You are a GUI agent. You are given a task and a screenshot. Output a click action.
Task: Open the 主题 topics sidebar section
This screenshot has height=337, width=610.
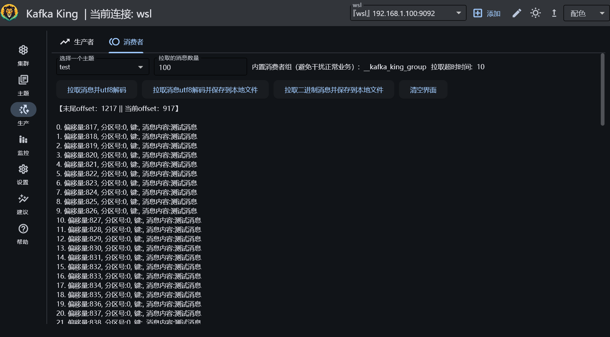point(23,86)
